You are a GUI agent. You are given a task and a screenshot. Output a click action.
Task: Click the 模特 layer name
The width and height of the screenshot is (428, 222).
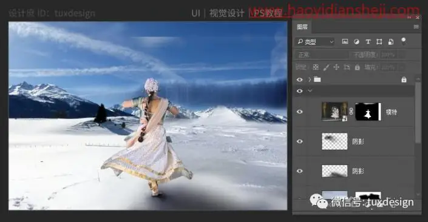[391, 112]
